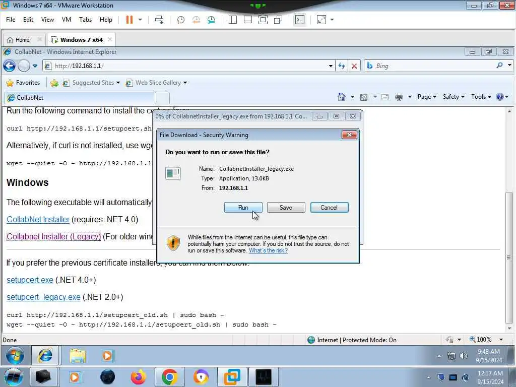516x387 pixels.
Task: Switch VMware to Unity mode
Action: click(278, 20)
